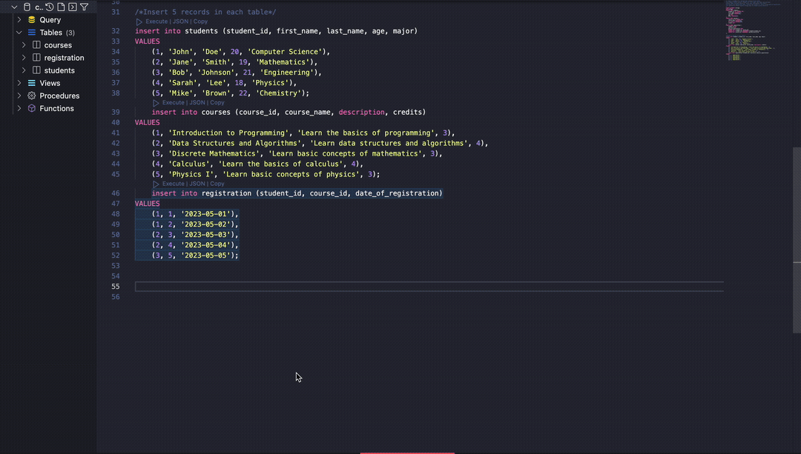Viewport: 801px width, 454px height.
Task: Execute the insert into students statement
Action: (156, 21)
